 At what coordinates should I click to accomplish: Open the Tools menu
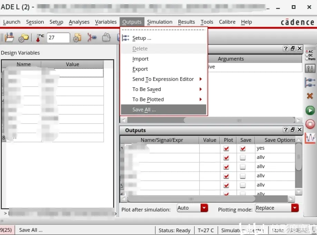(207, 22)
